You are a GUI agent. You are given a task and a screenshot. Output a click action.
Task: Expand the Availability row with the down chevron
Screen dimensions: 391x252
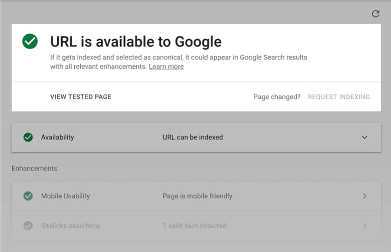click(364, 137)
